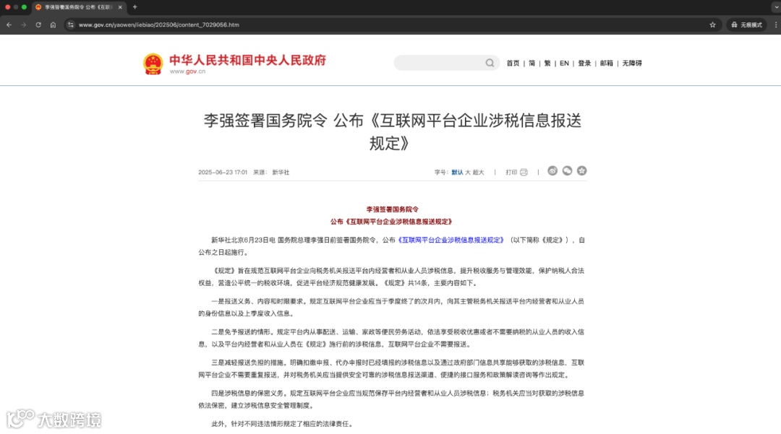Switch to traditional Chinese 繁

tap(547, 63)
